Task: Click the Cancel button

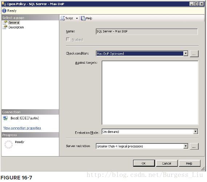Action: pyautogui.click(x=167, y=163)
